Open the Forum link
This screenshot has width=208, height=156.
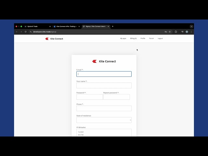(151, 38)
